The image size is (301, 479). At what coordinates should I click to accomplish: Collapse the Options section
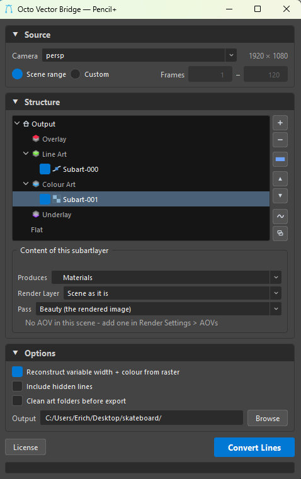coord(15,353)
